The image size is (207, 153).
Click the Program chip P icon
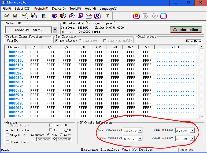tap(136, 16)
